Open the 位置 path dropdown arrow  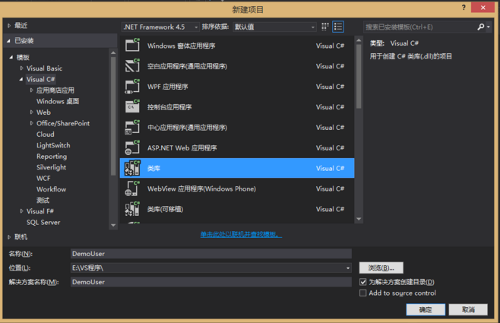(x=348, y=268)
